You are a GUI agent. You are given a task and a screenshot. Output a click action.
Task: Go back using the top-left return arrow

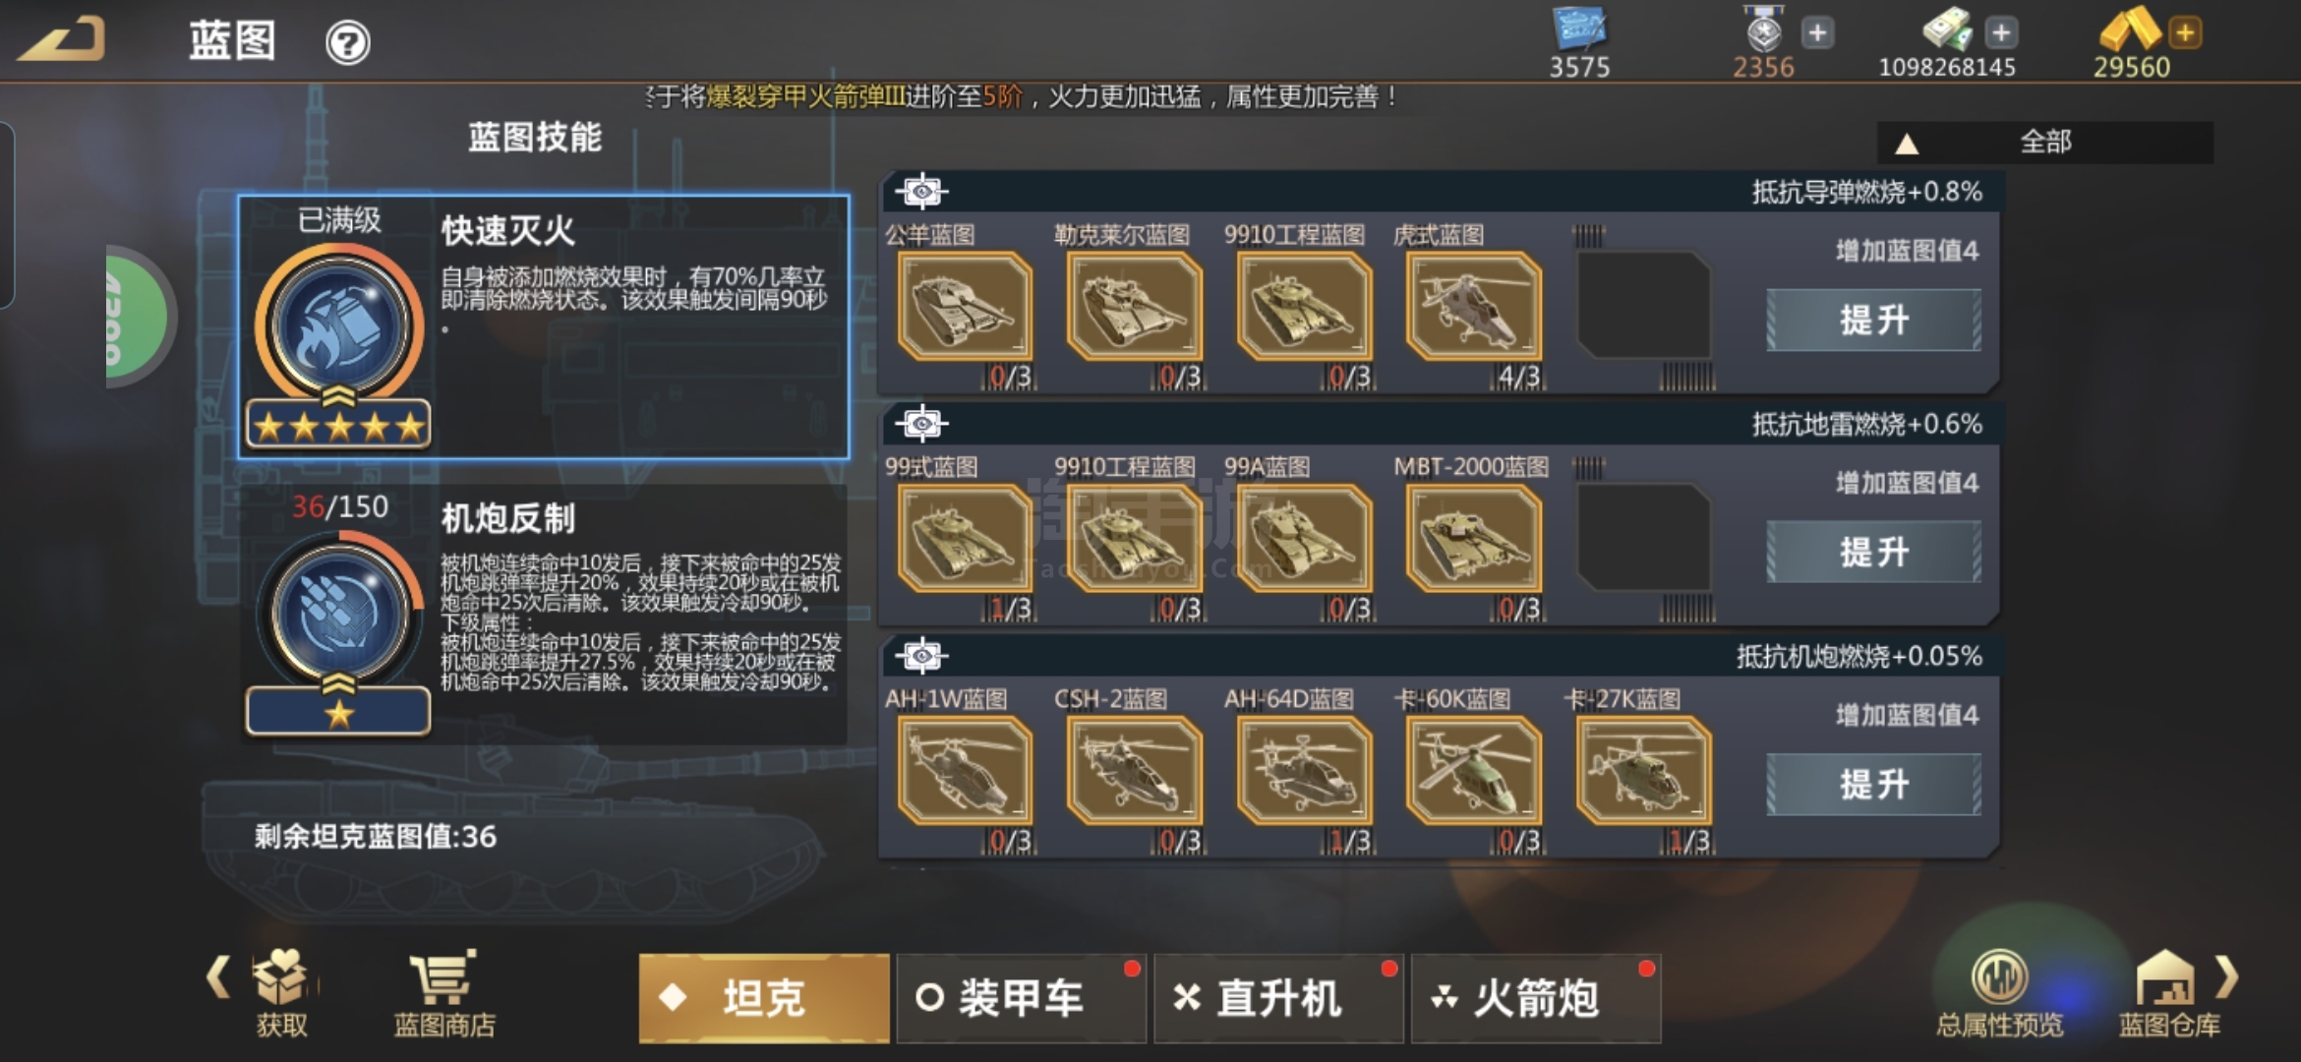(63, 39)
